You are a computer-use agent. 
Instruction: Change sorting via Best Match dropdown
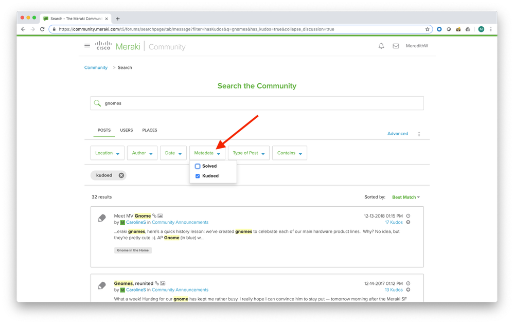click(405, 197)
